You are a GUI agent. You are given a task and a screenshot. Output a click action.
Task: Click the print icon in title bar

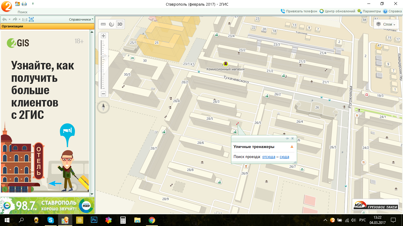pyautogui.click(x=24, y=4)
